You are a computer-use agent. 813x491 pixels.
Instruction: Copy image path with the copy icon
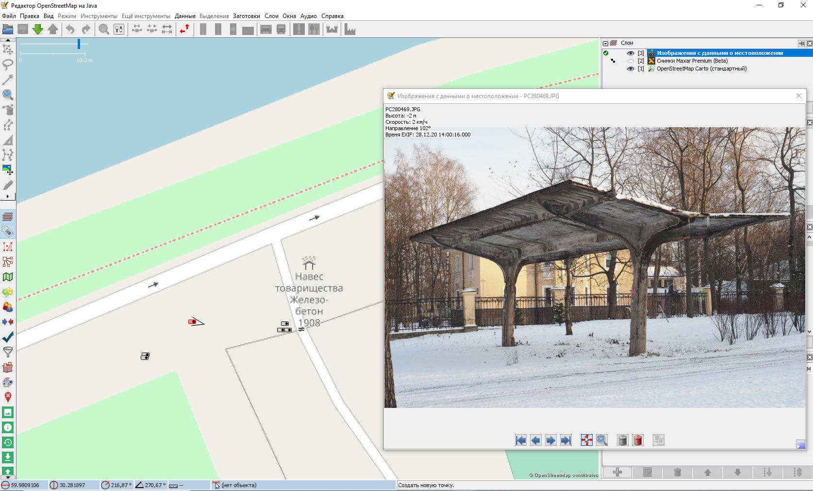tap(658, 440)
